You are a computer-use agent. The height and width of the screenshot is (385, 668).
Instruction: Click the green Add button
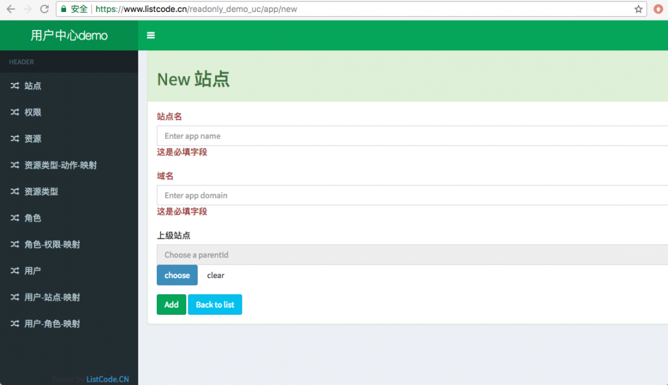171,304
